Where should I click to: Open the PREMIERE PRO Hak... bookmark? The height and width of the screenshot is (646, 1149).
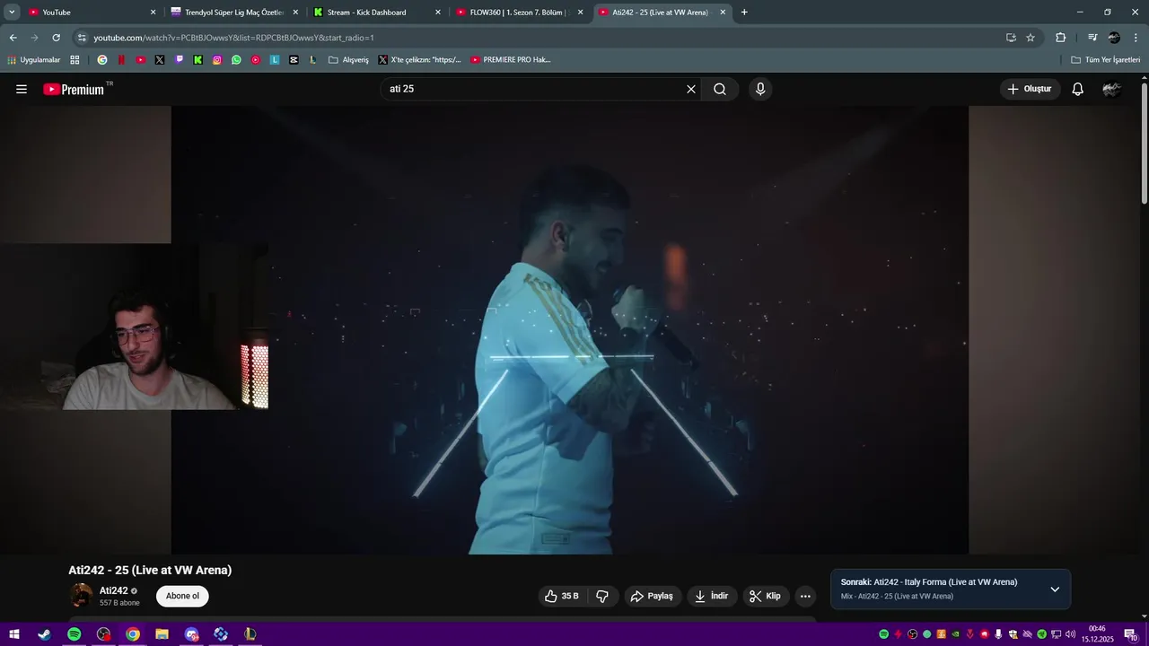(x=511, y=60)
